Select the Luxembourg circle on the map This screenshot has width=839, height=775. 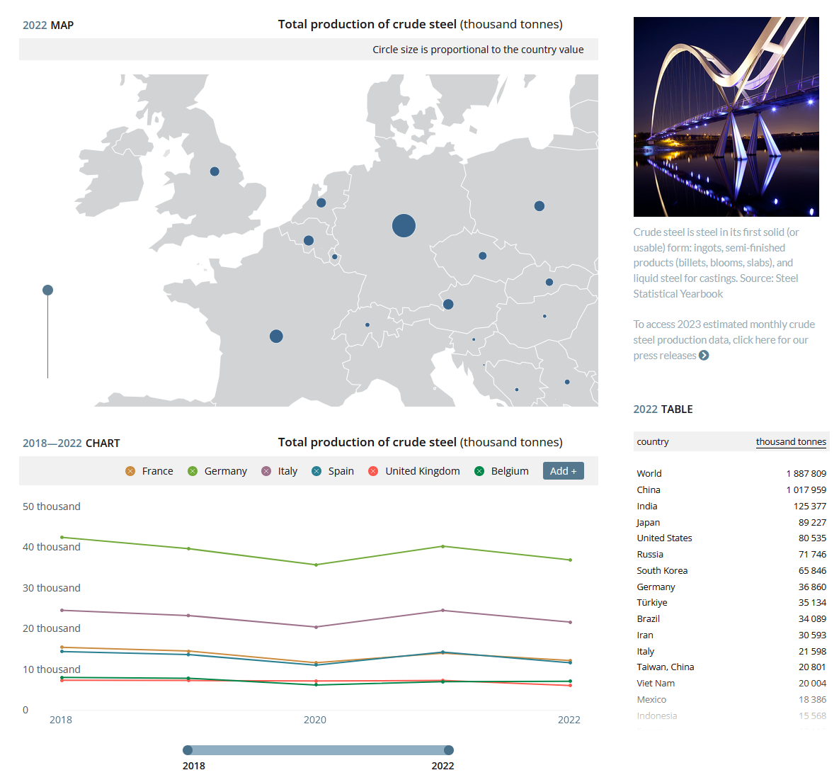point(334,257)
